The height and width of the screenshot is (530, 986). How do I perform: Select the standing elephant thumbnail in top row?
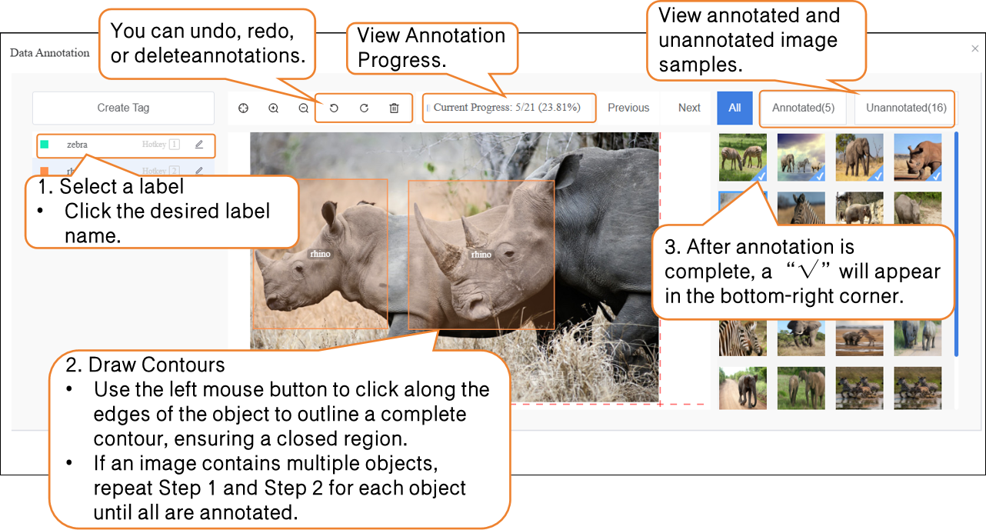[x=860, y=157]
